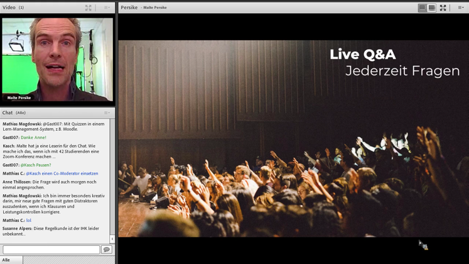Click the Persike share pod title
The image size is (469, 264).
click(x=129, y=8)
